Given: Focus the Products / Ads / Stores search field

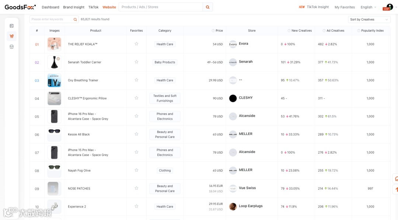Looking at the screenshot, I should pyautogui.click(x=161, y=7).
